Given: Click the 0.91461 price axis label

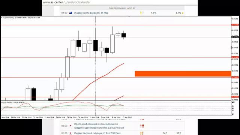Looking at the screenshot, I should 235,82.
